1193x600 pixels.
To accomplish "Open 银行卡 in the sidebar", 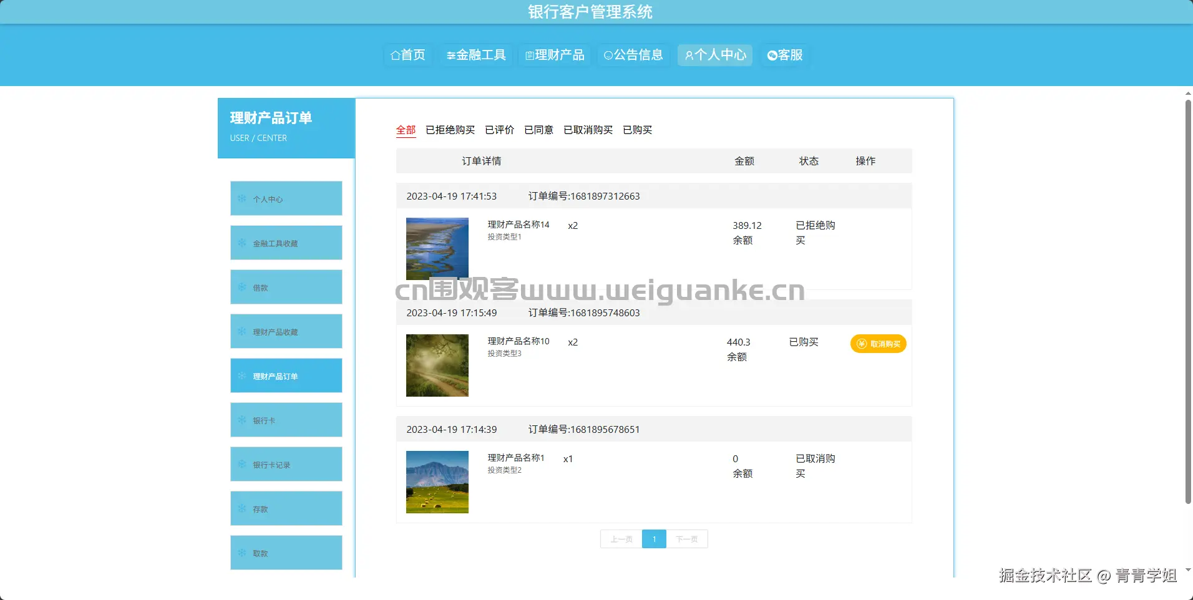I will [286, 420].
